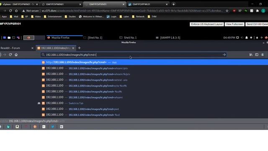Open Firefox account icon

[x=263, y=55]
